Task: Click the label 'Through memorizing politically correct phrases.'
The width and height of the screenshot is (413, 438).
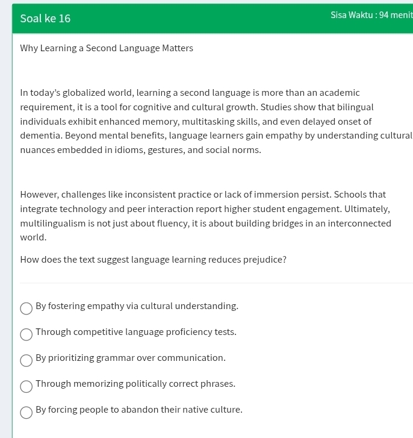Action: pos(135,384)
